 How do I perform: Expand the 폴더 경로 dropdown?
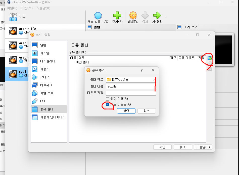[x=154, y=80]
